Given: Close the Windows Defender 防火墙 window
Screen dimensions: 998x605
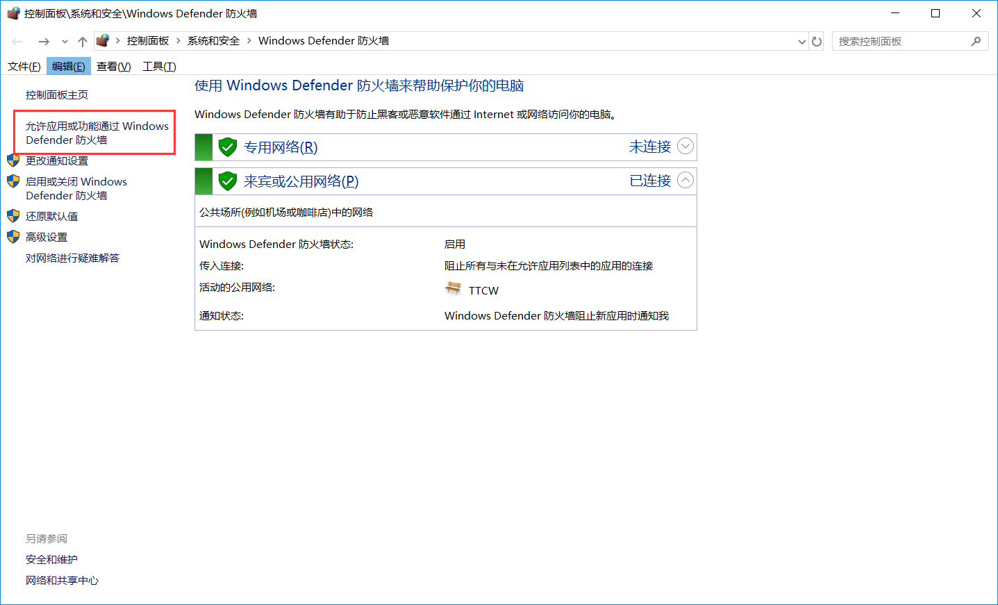Looking at the screenshot, I should pyautogui.click(x=976, y=13).
